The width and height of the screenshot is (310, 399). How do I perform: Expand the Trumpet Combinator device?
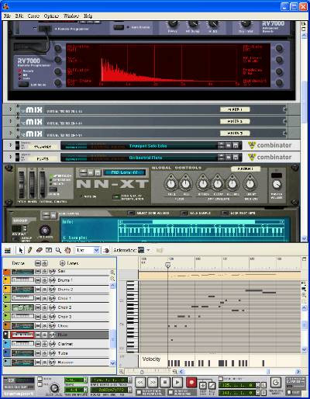11,145
